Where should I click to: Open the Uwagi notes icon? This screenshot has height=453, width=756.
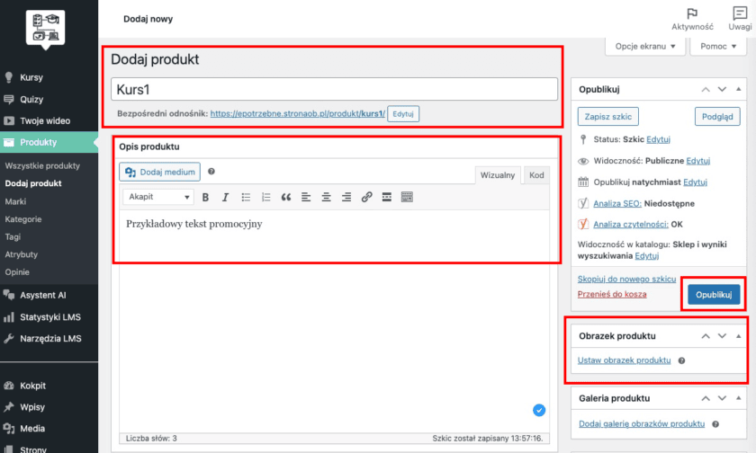point(740,13)
